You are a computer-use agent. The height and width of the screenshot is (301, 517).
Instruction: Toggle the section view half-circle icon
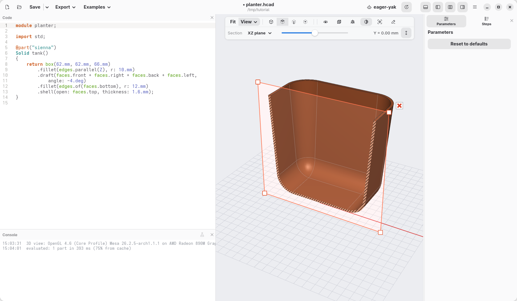click(366, 22)
